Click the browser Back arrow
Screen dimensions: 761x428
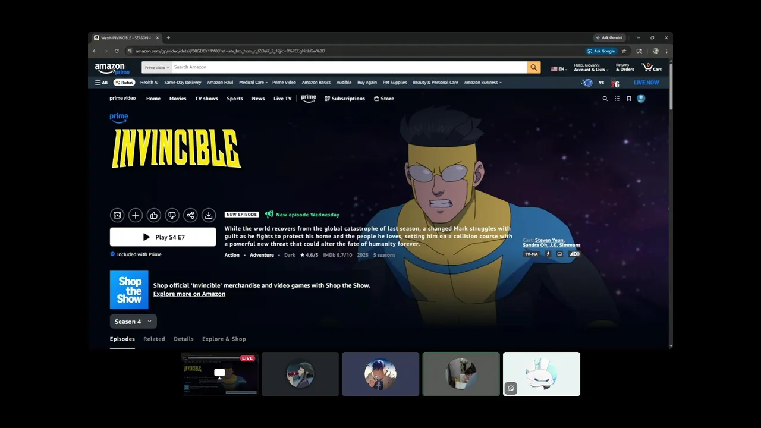pyautogui.click(x=95, y=51)
